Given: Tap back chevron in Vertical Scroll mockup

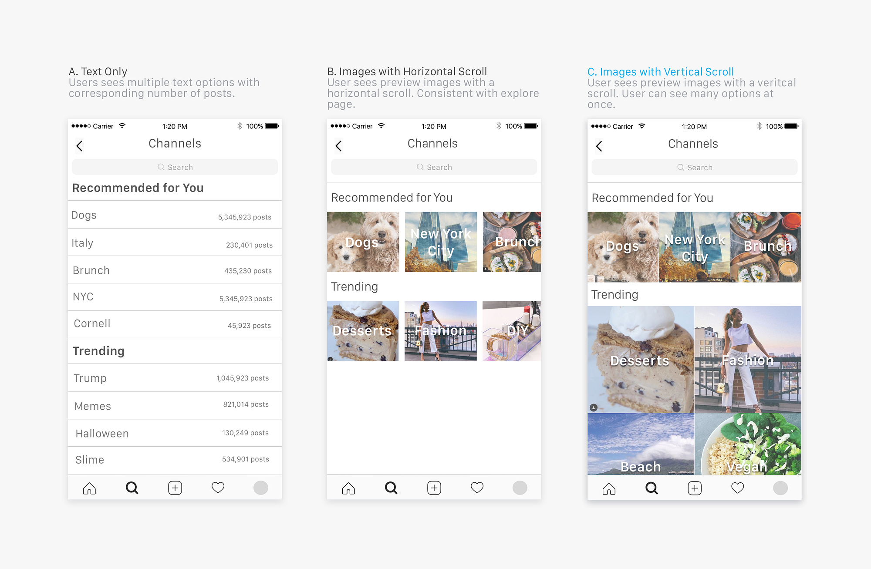Looking at the screenshot, I should click(599, 146).
